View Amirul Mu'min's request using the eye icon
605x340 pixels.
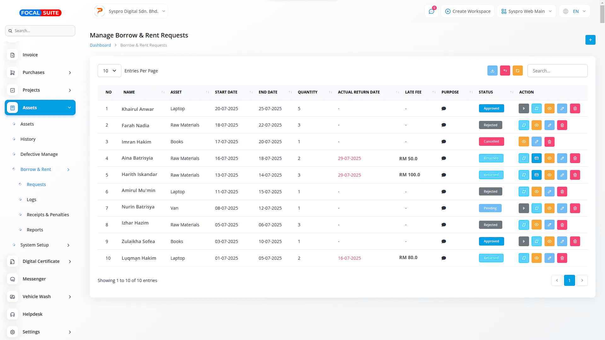click(536, 192)
